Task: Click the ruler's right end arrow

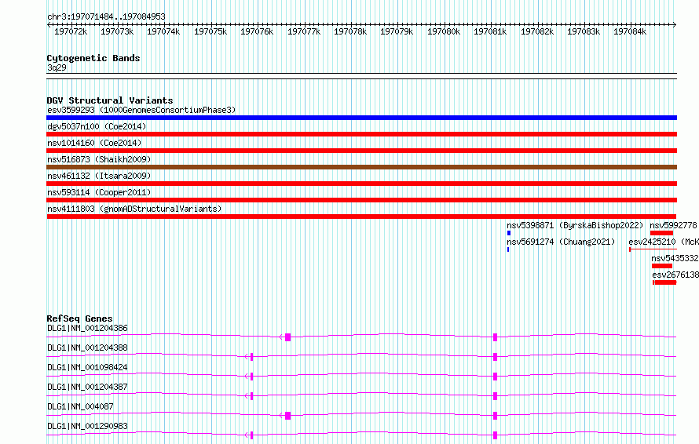Action: (675, 24)
